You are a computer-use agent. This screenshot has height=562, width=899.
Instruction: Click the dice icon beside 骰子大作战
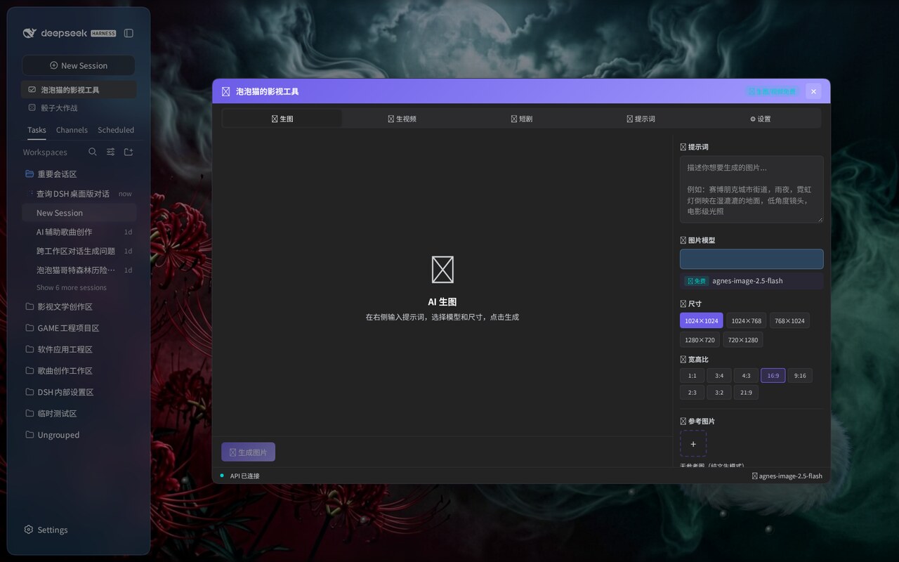[32, 108]
